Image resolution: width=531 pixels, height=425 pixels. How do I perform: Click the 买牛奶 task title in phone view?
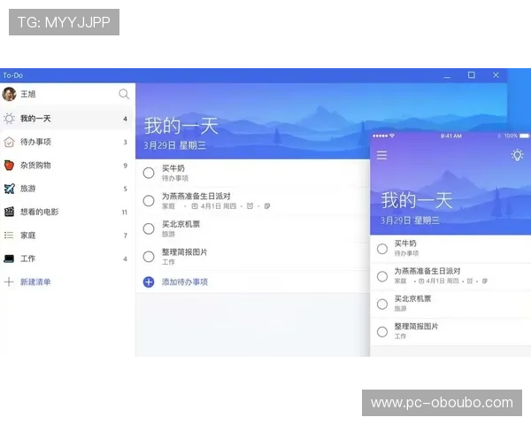click(405, 243)
